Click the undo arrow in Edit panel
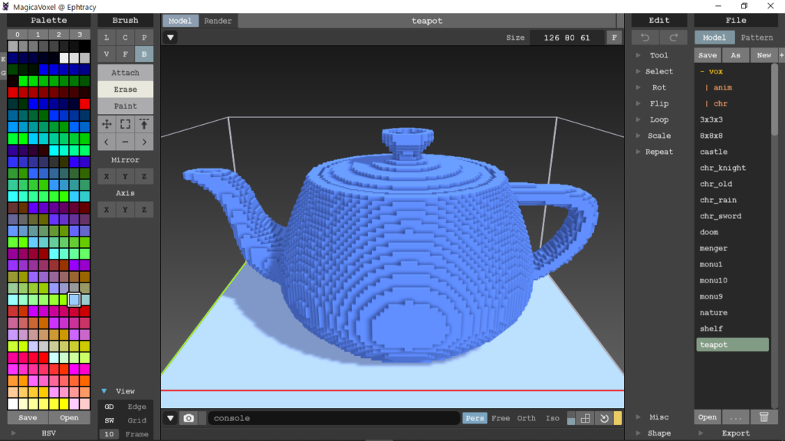 (x=645, y=38)
